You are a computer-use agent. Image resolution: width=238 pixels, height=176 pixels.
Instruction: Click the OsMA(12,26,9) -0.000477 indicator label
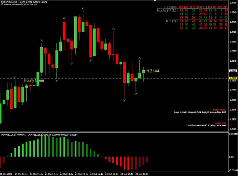click(14, 135)
